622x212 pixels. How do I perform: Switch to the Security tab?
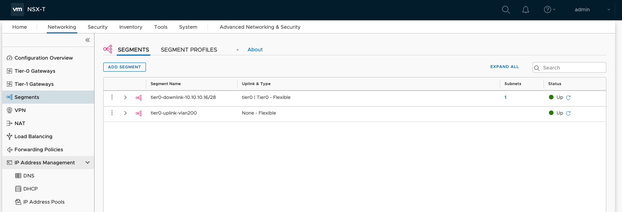[x=97, y=27]
